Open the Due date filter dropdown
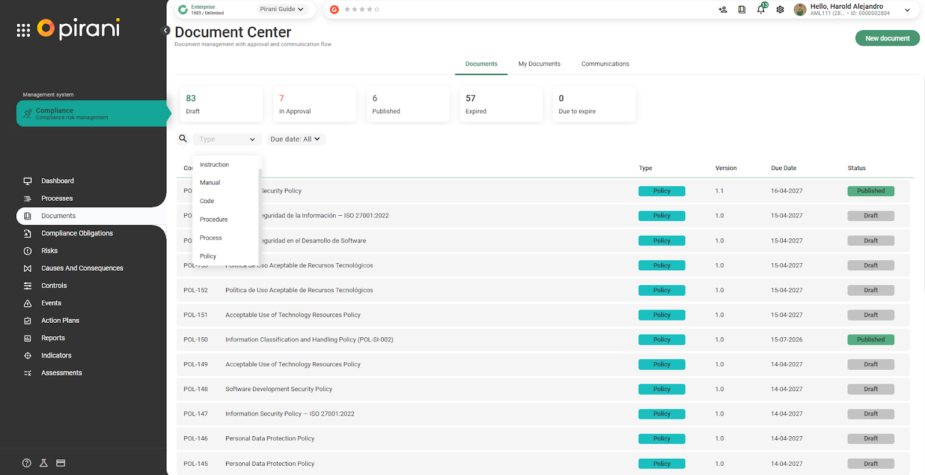 coord(295,139)
